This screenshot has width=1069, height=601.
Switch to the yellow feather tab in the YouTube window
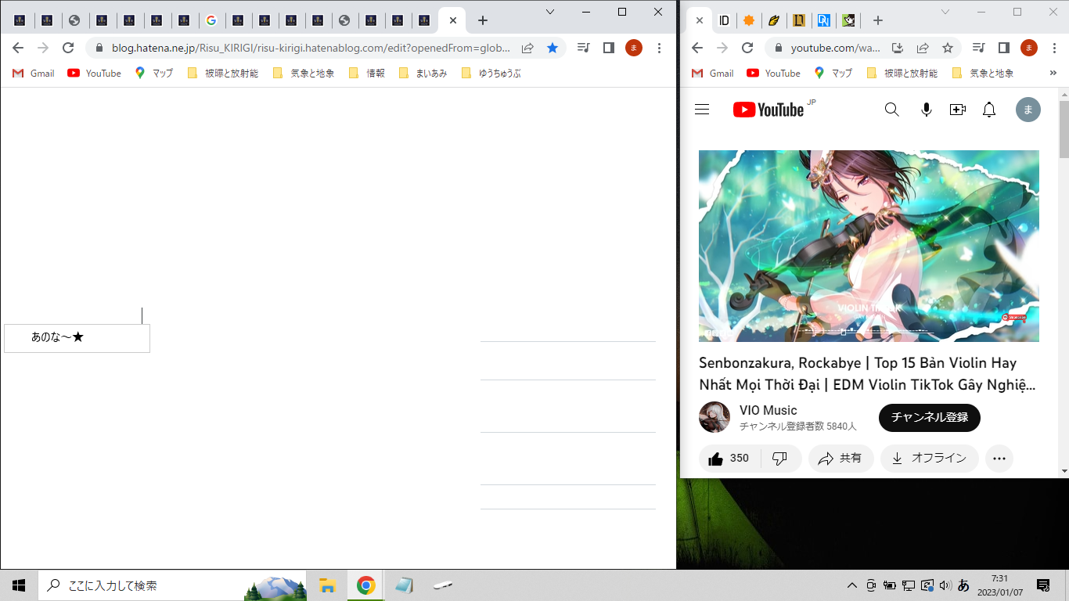coord(774,20)
